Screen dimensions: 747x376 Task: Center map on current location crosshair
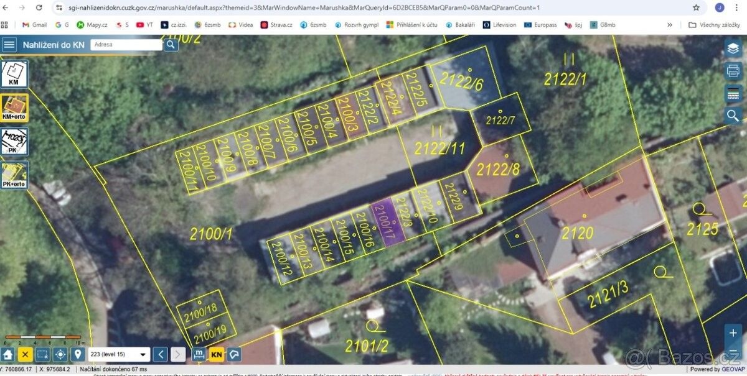point(60,355)
